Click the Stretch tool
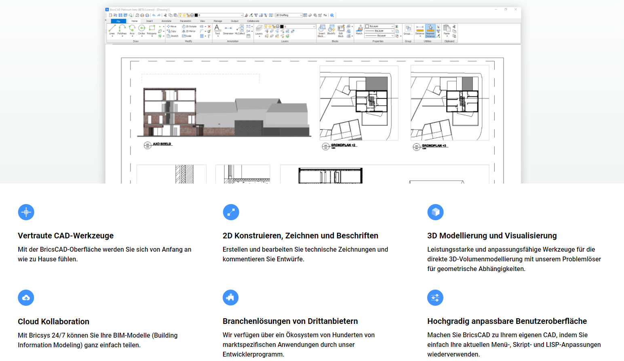The image size is (624, 361). pos(173,36)
